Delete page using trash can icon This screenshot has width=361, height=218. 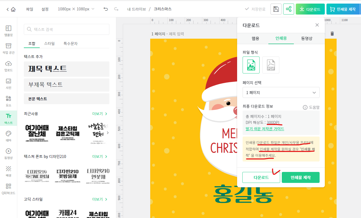[x=332, y=34]
